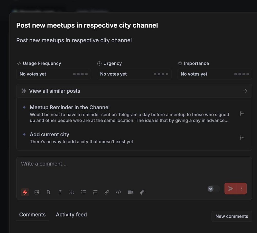Image resolution: width=257 pixels, height=233 pixels.
Task: Add a bulleted list to comment
Action: [x=84, y=192]
